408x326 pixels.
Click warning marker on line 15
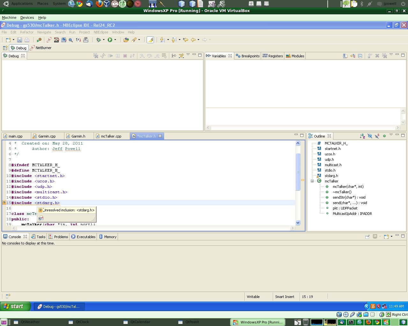(4, 203)
